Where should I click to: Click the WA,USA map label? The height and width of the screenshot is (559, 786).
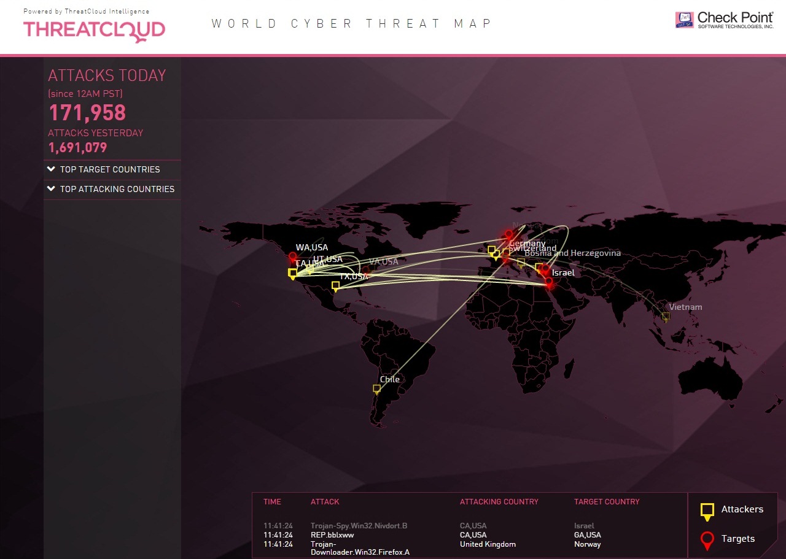pos(312,247)
